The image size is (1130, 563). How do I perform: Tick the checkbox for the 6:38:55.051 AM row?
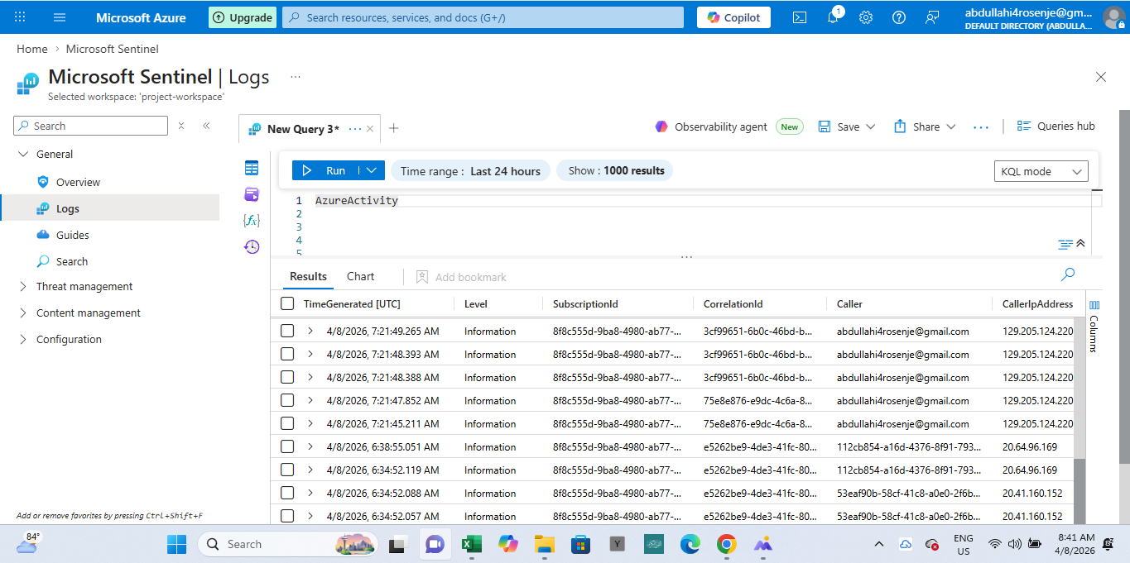click(287, 447)
